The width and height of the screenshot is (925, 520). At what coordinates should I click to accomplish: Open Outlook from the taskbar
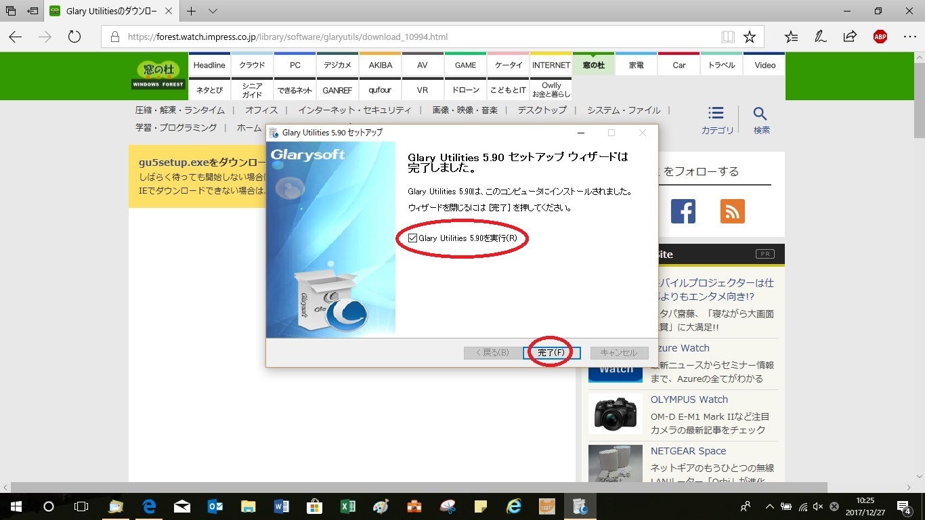point(215,506)
